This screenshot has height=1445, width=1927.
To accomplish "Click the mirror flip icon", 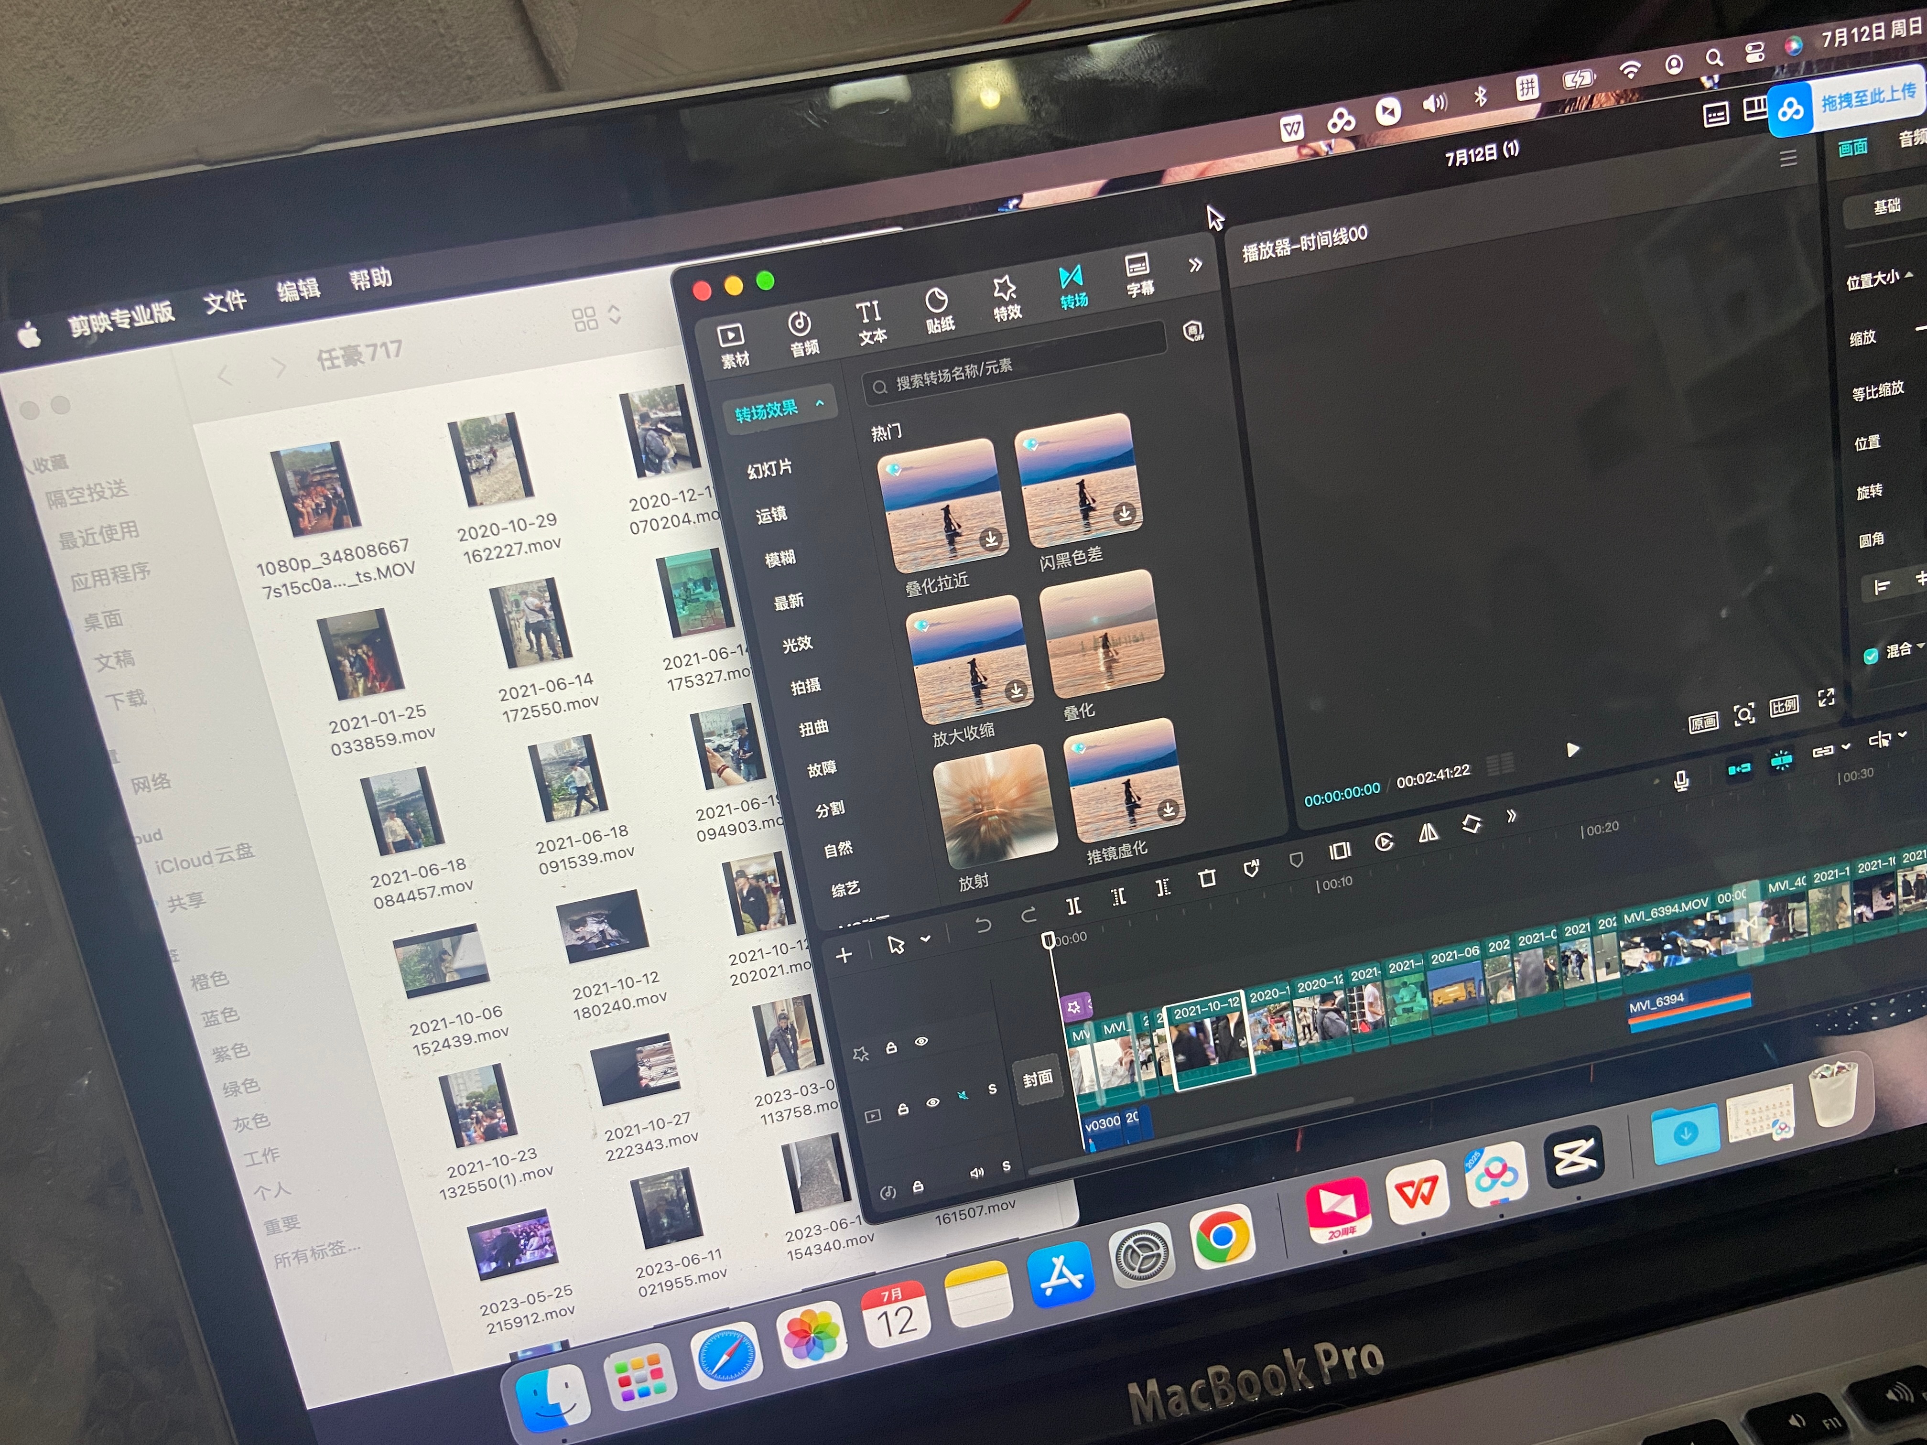I will point(1428,833).
